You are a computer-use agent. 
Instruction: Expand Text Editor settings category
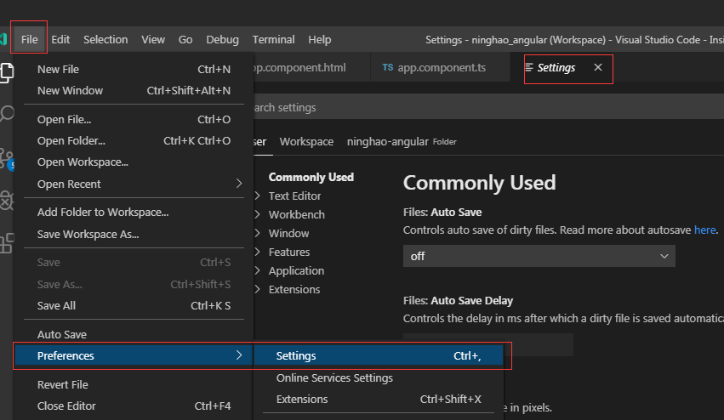(x=294, y=196)
